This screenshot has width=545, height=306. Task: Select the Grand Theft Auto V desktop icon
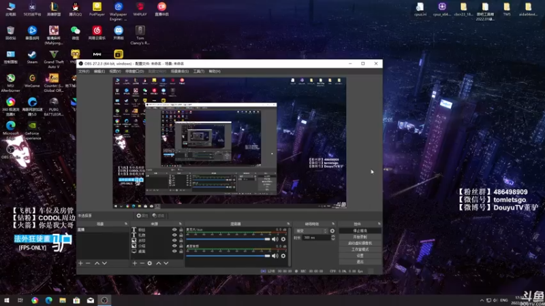54,59
